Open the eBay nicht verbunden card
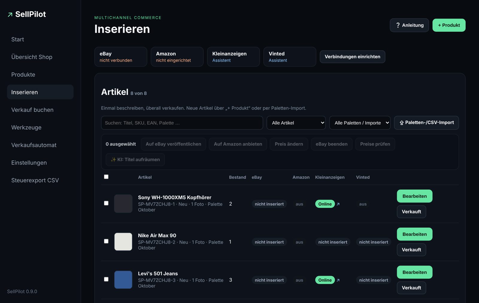The height and width of the screenshot is (303, 479). (x=121, y=57)
